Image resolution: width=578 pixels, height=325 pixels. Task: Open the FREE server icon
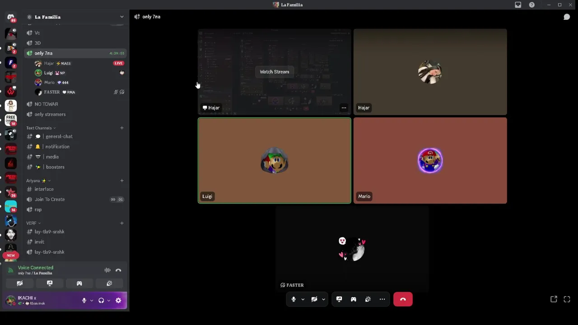point(11,120)
